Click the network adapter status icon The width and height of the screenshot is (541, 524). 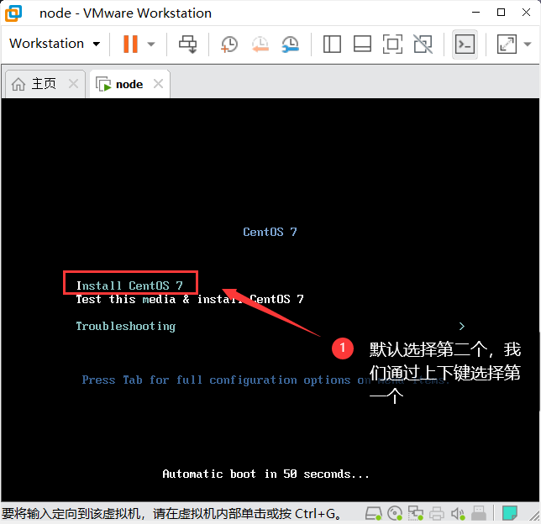coord(415,513)
